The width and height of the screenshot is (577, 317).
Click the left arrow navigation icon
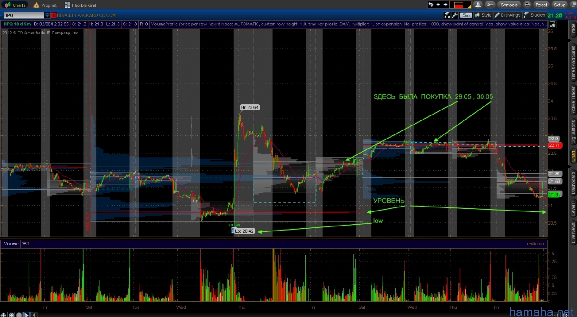pyautogui.click(x=438, y=5)
